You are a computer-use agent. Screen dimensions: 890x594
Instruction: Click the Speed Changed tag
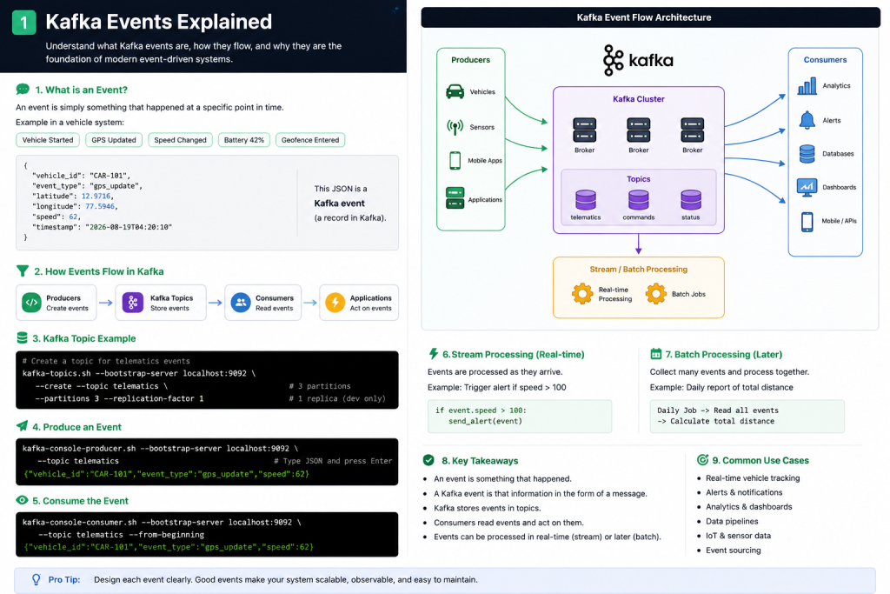click(180, 140)
